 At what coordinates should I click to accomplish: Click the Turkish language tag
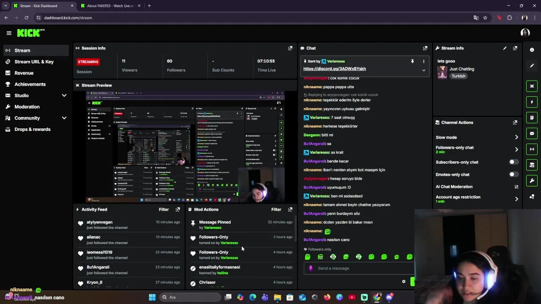(x=458, y=76)
